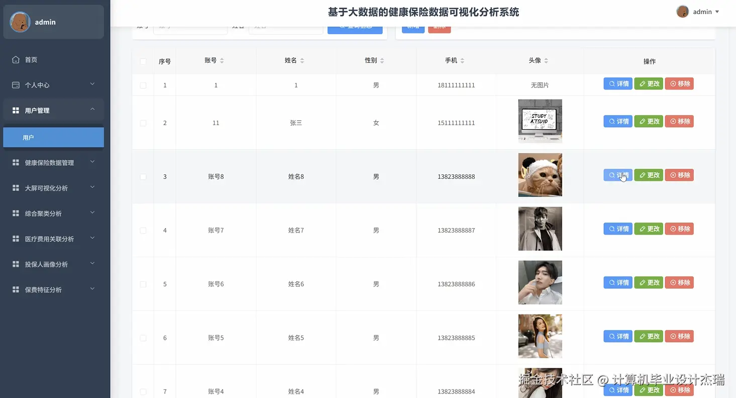Click the 用户管理 grid icon
This screenshot has width=736, height=398.
(x=16, y=111)
